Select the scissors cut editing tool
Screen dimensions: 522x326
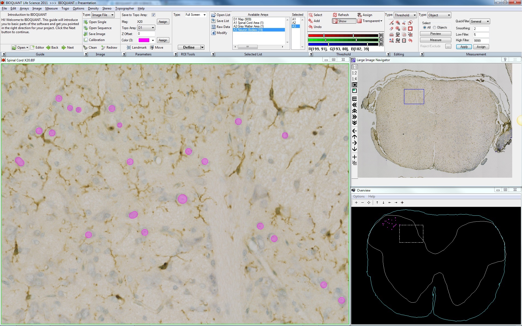(404, 23)
